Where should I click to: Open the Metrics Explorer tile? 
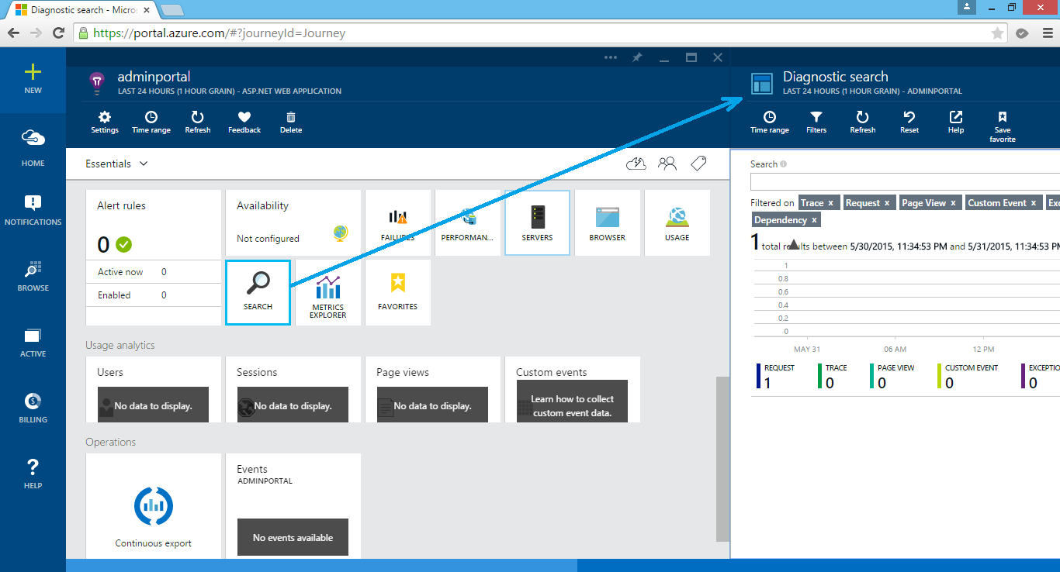click(327, 291)
